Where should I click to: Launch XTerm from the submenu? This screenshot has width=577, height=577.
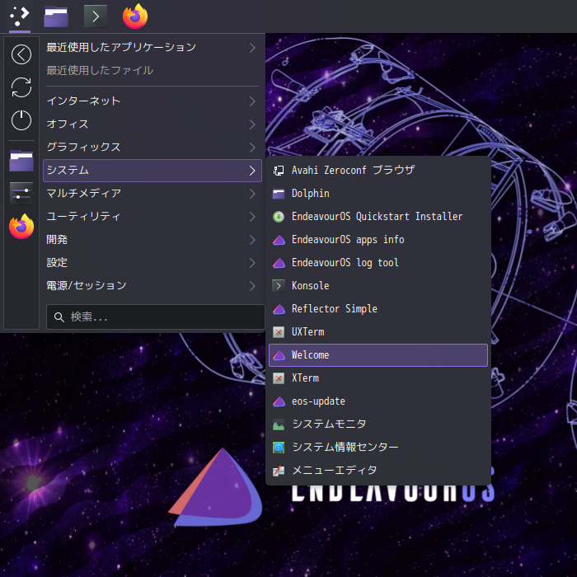click(378, 378)
